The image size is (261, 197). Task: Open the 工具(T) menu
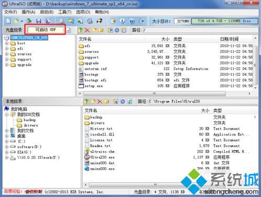[65, 12]
